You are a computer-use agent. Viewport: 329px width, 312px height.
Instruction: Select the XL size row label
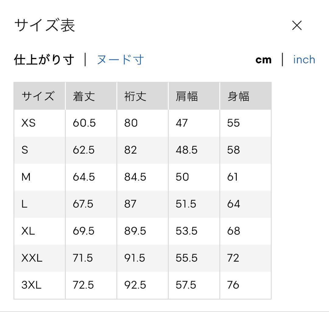(x=28, y=231)
